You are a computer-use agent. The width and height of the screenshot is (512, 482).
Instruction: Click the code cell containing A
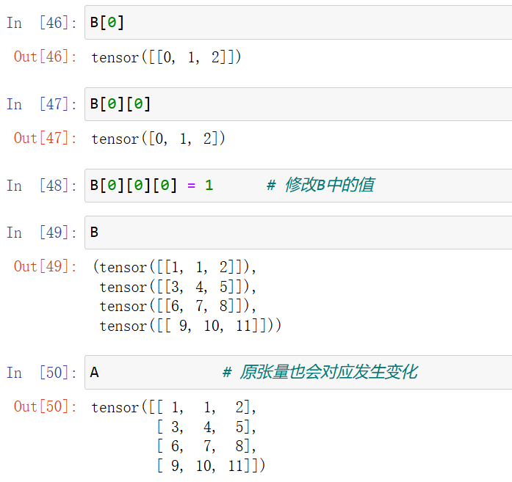(x=298, y=373)
